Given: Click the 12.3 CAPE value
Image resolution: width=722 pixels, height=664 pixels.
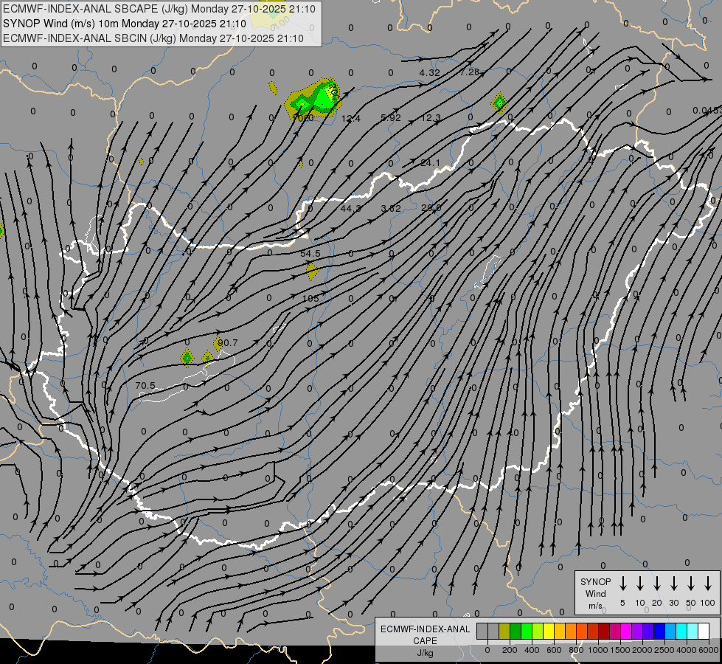Looking at the screenshot, I should click(x=431, y=118).
